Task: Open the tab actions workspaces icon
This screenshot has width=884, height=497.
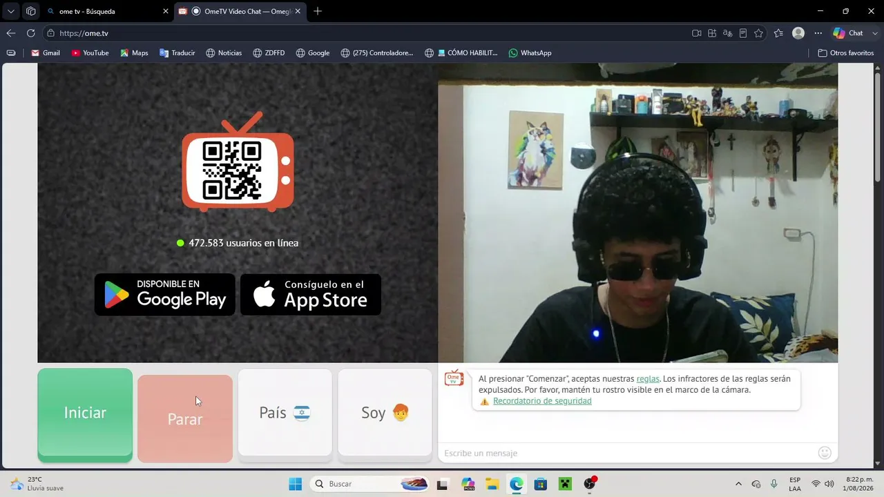Action: (30, 11)
